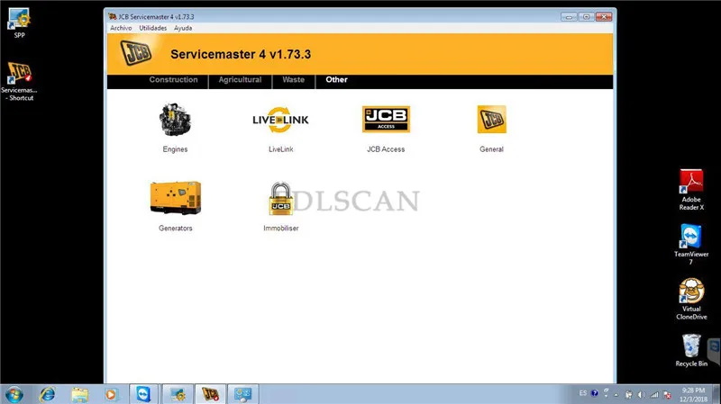
Task: Open the Generators module
Action: point(175,198)
